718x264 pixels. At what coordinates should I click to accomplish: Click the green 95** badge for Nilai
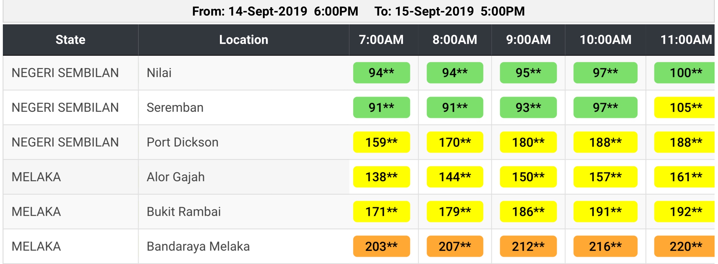point(528,73)
